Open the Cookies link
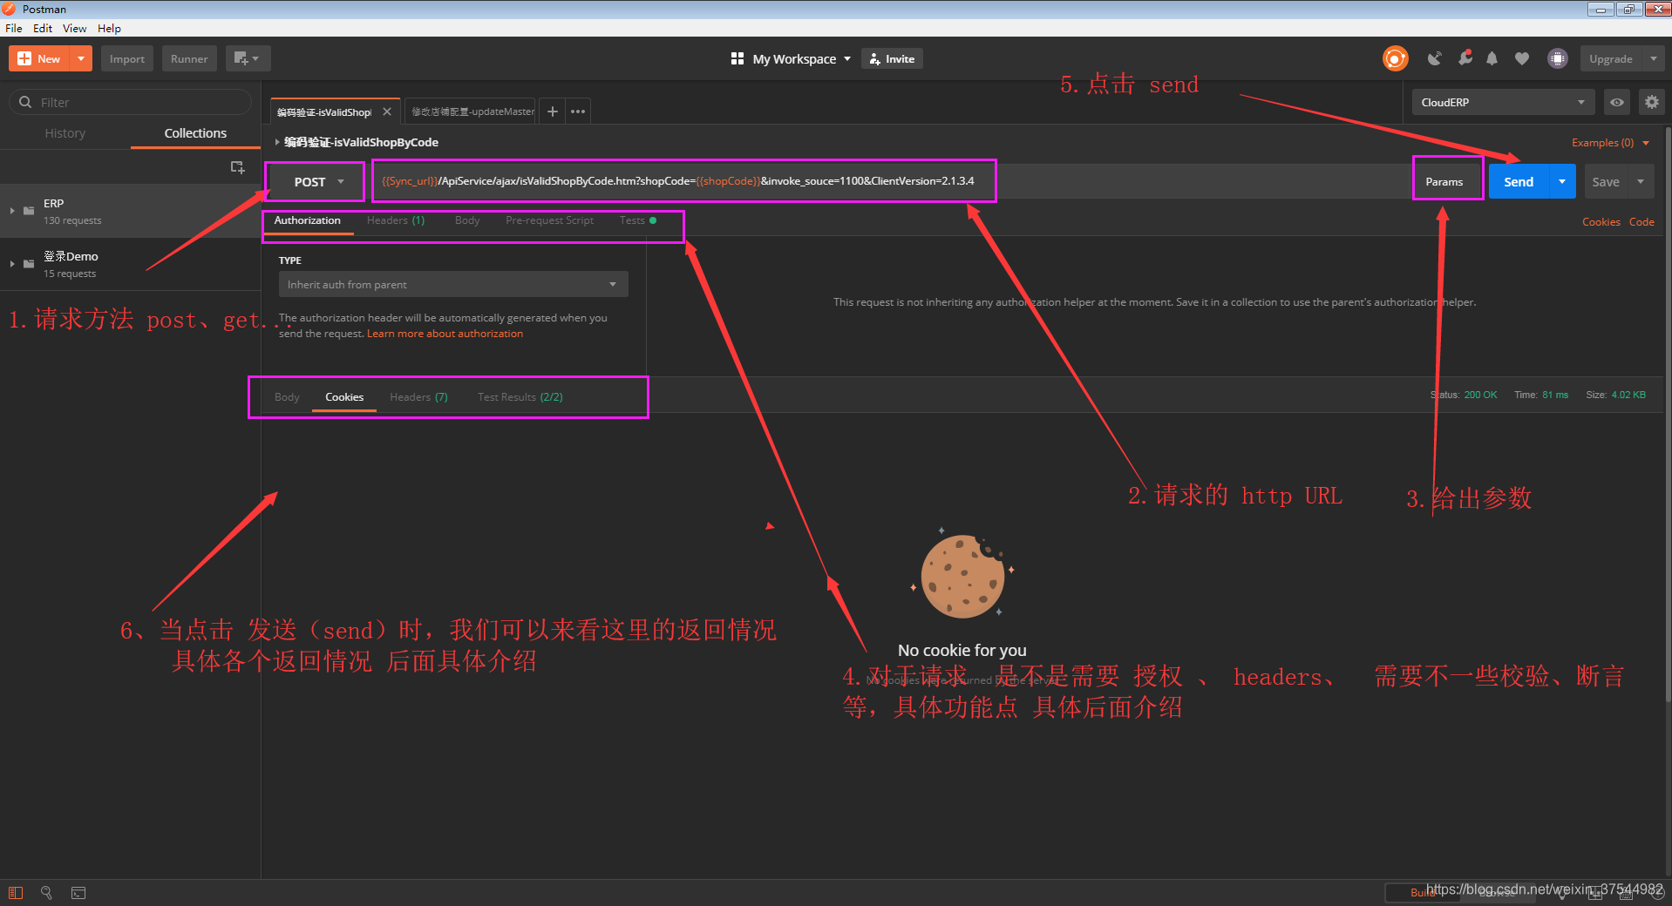The height and width of the screenshot is (906, 1672). point(1601,221)
